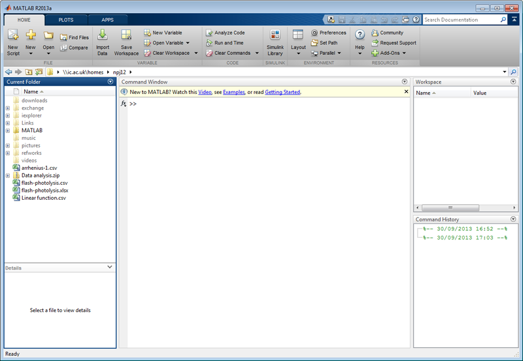Click Import Data icon
523x361 pixels.
(x=103, y=35)
